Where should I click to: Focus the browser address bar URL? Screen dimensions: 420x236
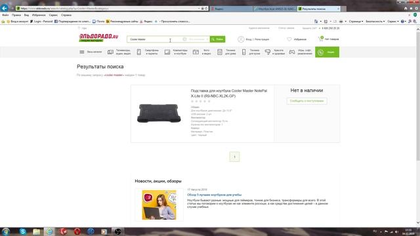pos(107,9)
